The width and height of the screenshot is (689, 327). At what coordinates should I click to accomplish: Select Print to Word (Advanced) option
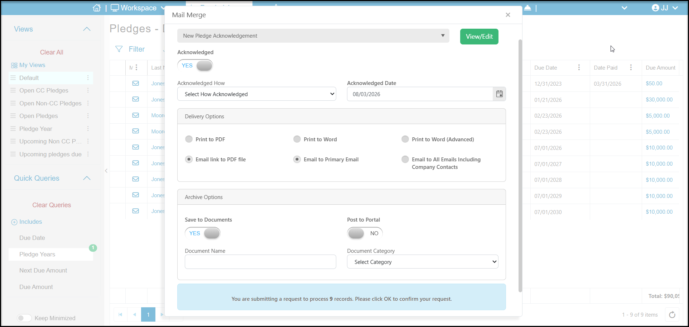(405, 139)
